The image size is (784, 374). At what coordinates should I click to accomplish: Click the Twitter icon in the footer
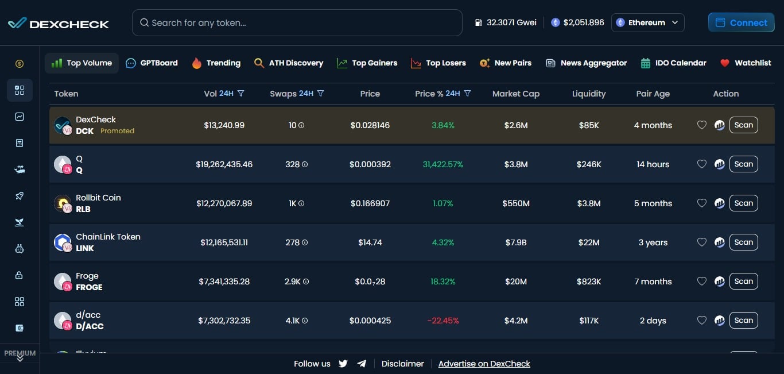click(343, 364)
